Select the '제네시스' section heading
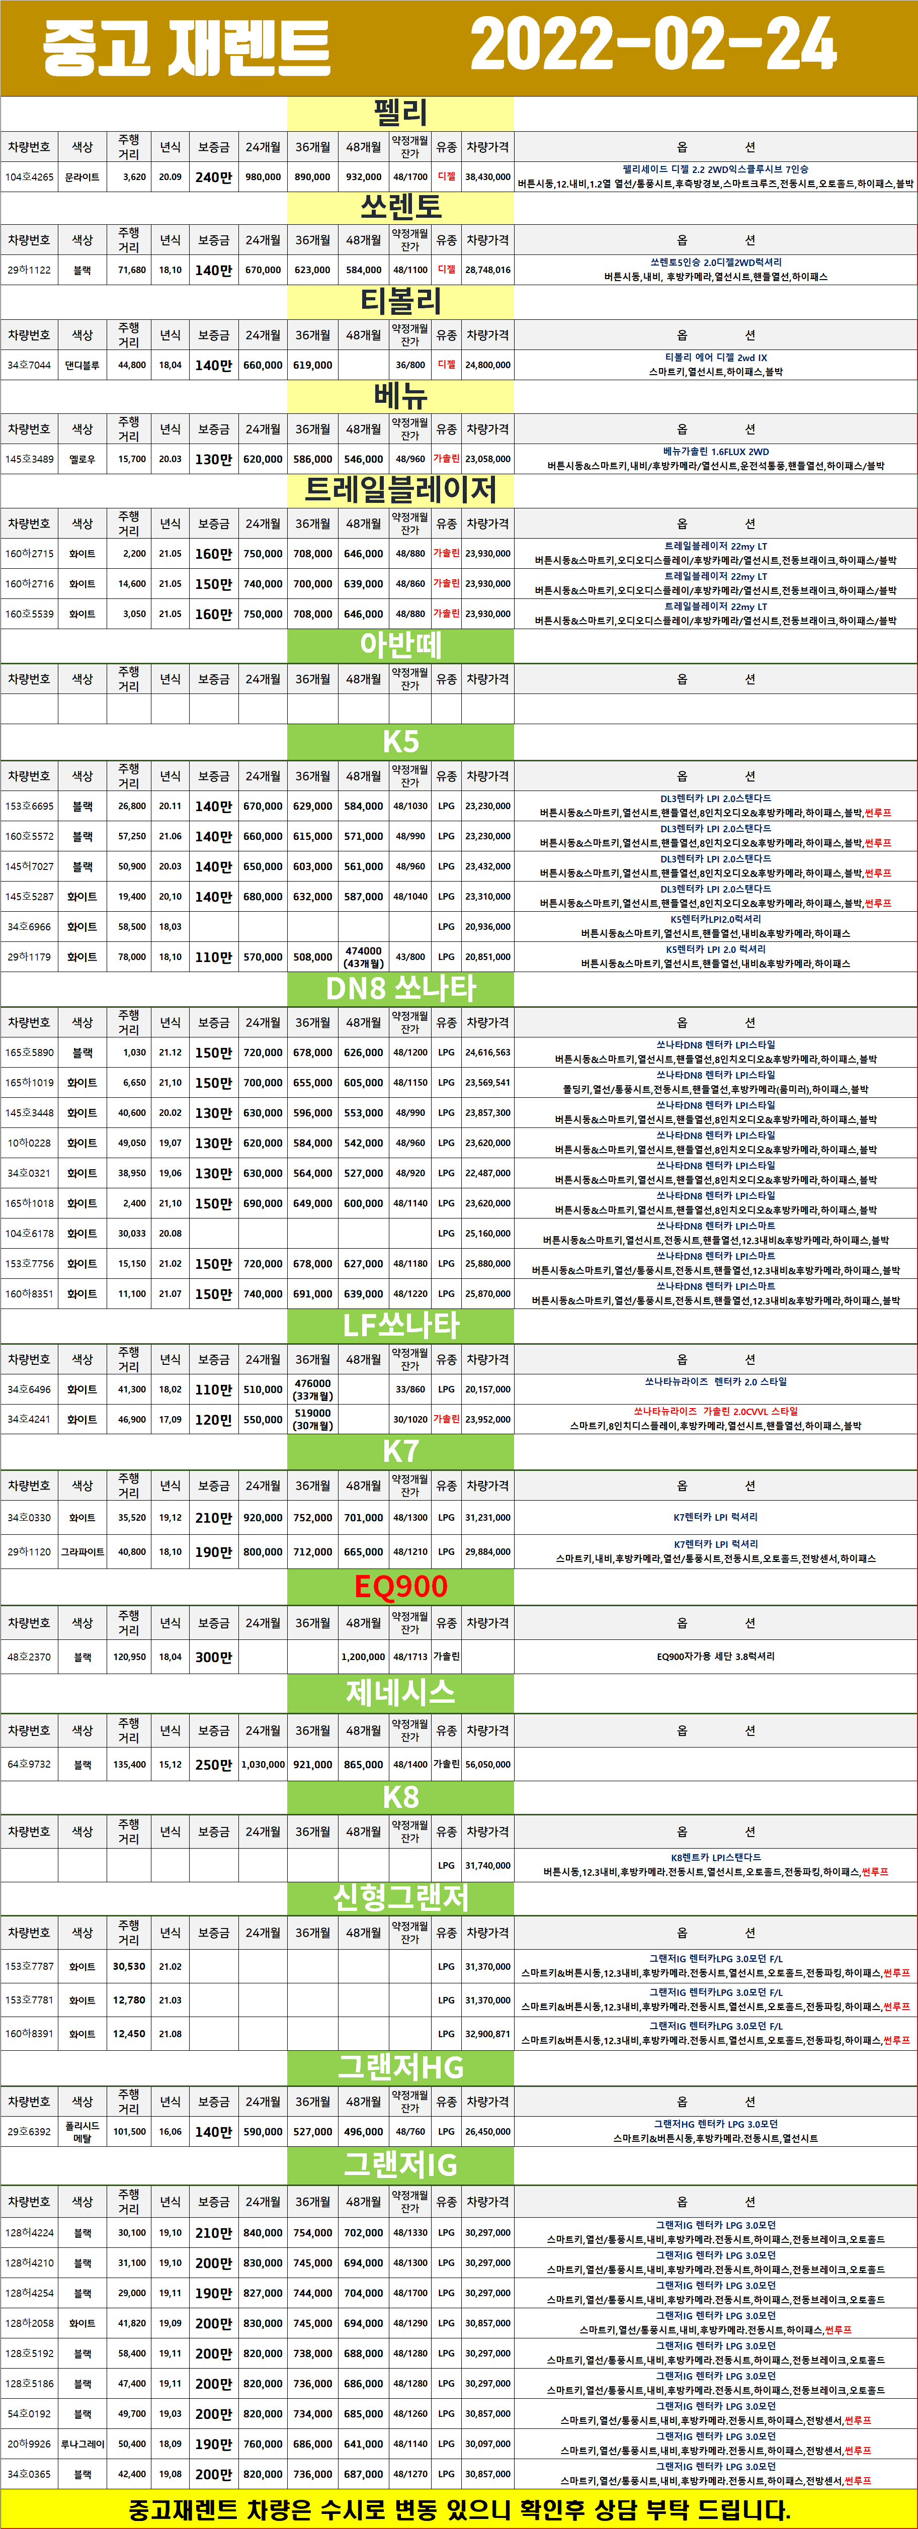Image resolution: width=918 pixels, height=2529 pixels. point(400,1692)
